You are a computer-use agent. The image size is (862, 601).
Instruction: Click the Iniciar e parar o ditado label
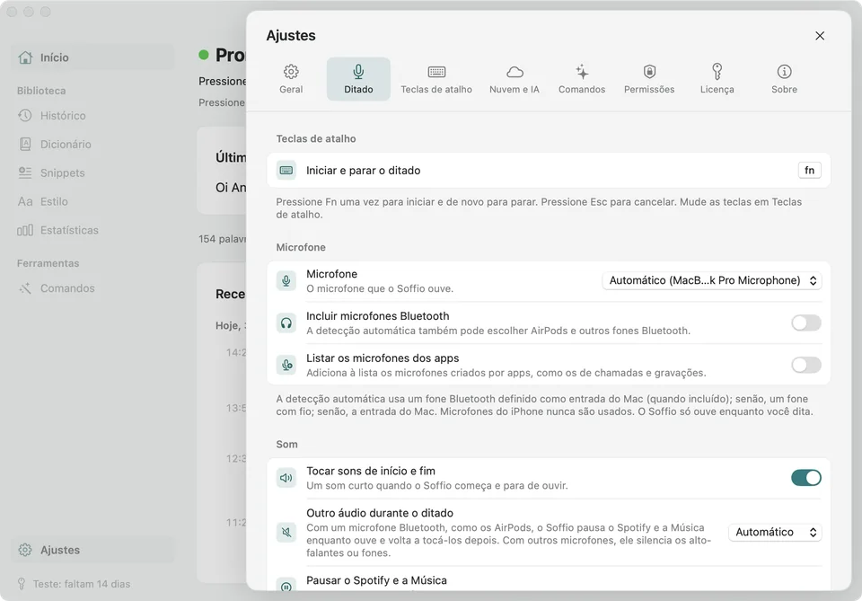tap(363, 171)
